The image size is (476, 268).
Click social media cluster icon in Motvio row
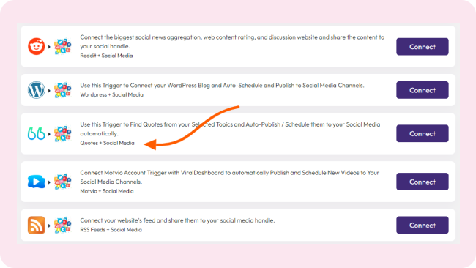point(62,182)
